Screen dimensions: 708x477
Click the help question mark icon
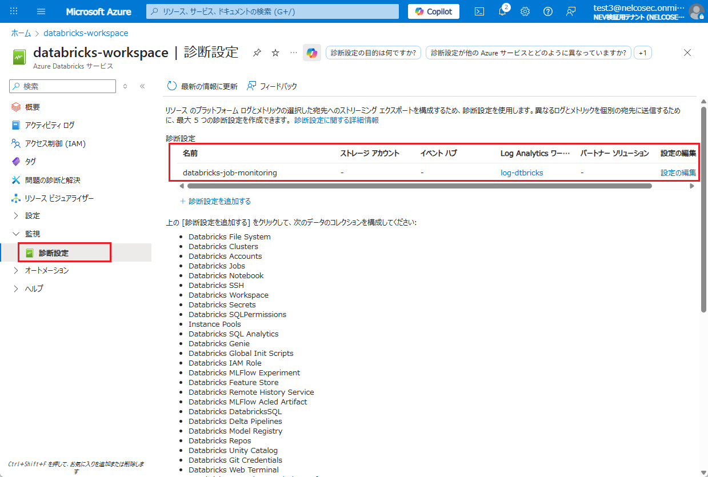tap(548, 11)
